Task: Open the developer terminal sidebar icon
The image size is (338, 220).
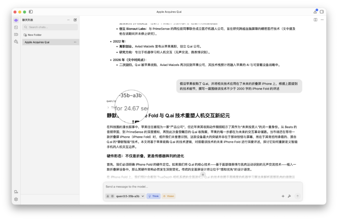Action: [x=16, y=27]
